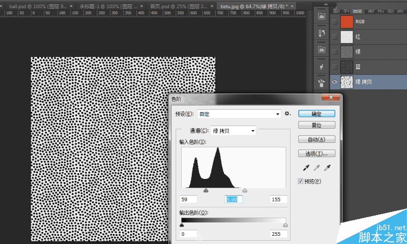This screenshot has height=244, width=407.
Task: Open the history panel icon in dock
Action: point(321,33)
